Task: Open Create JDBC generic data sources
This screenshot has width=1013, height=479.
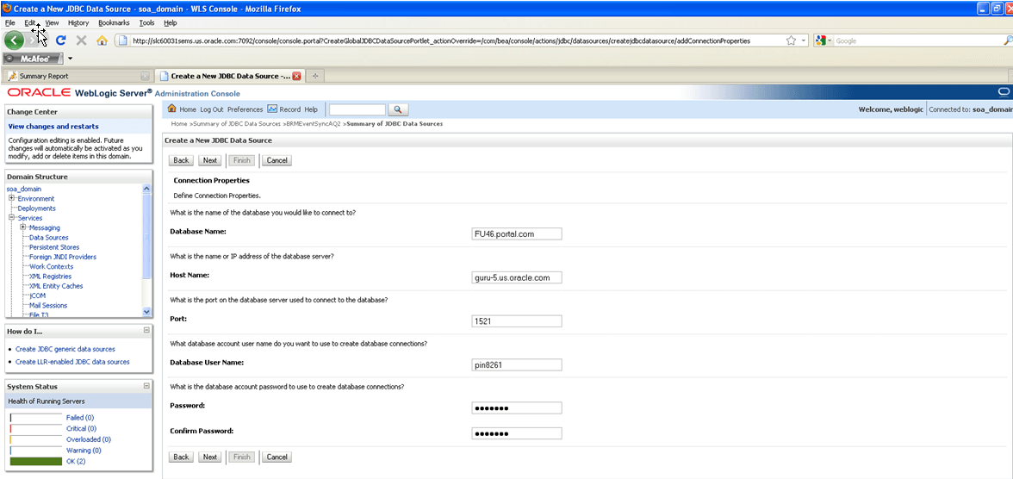Action: pos(65,349)
